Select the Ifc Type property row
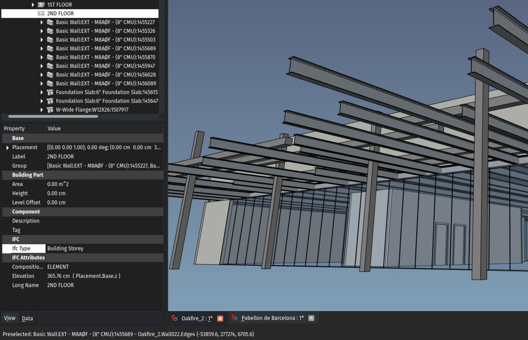The width and height of the screenshot is (528, 340). (83, 248)
